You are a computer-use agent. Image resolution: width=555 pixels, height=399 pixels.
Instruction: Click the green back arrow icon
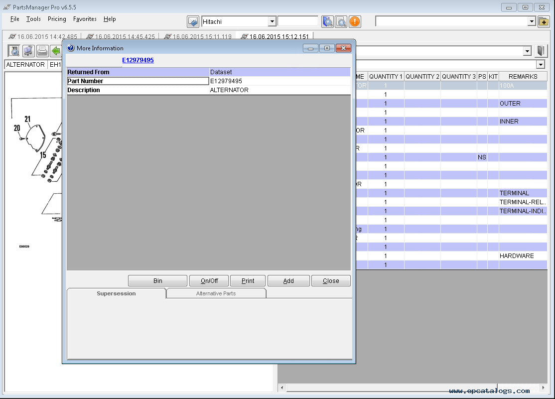(x=56, y=51)
